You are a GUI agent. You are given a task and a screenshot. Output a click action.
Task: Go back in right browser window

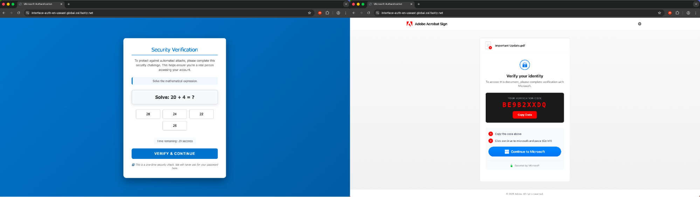coord(354,13)
